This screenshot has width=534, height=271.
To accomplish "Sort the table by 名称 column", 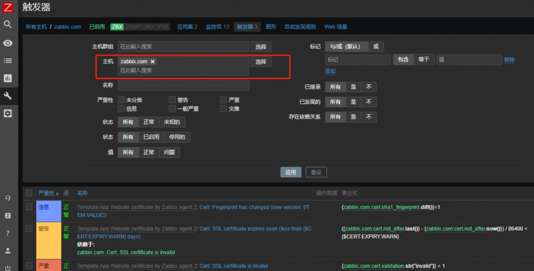I will [82, 193].
